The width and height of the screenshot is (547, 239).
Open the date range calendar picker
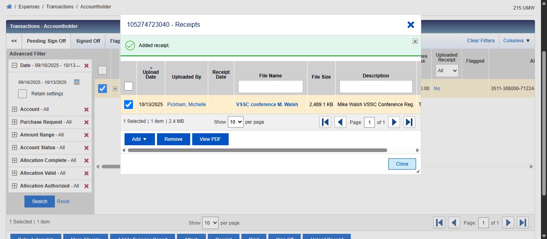pos(77,82)
